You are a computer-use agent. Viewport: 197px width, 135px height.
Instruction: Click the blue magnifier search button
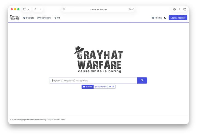click(x=142, y=81)
